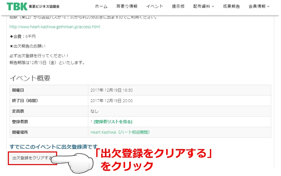Click the 定員数 value なし

[94, 111]
